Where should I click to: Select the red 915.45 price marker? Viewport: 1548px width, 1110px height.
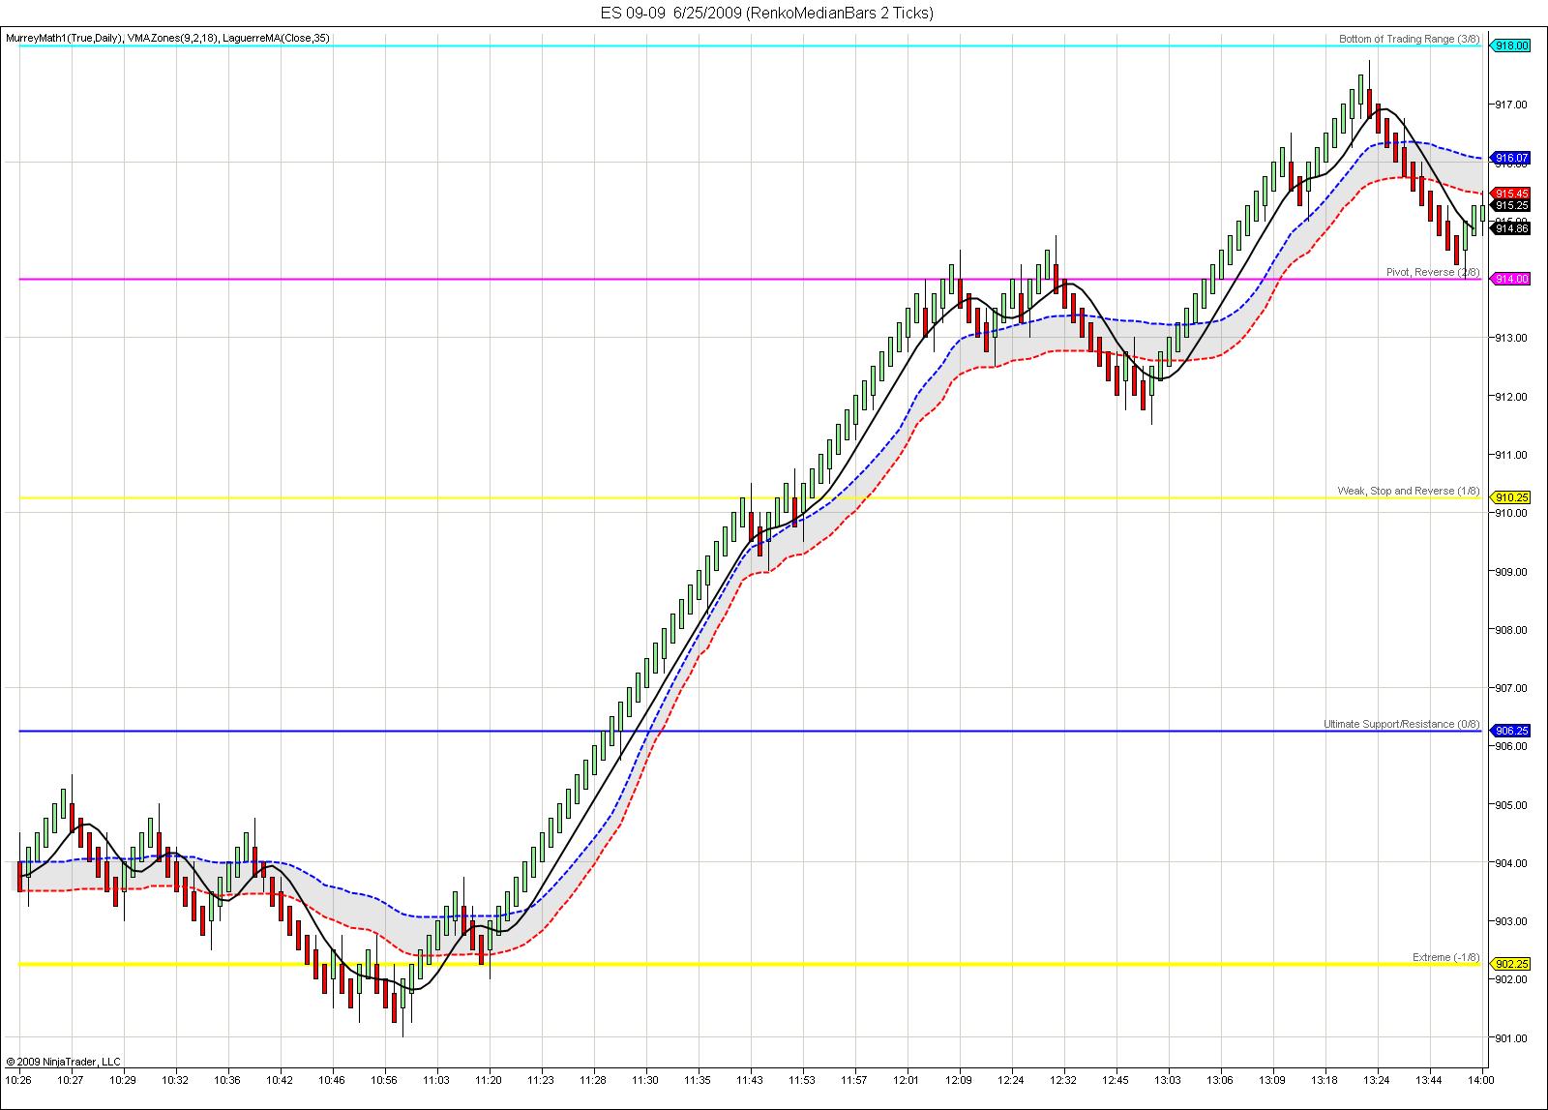pyautogui.click(x=1511, y=194)
